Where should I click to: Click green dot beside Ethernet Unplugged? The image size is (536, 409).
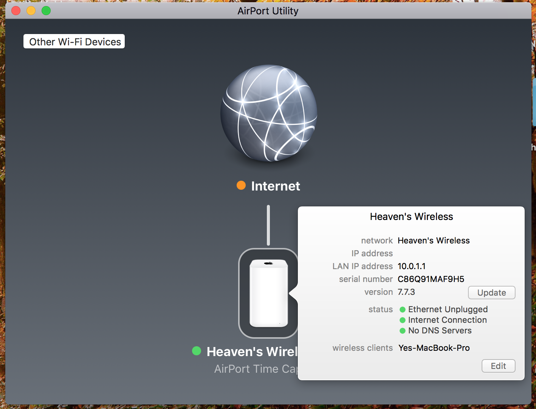pyautogui.click(x=403, y=310)
